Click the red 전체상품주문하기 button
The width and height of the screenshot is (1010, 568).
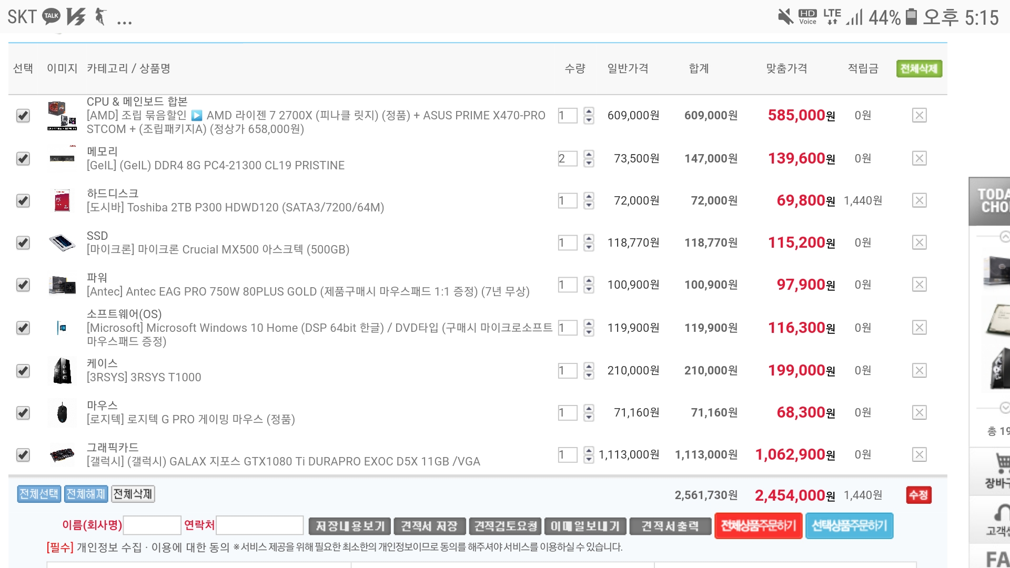[758, 525]
